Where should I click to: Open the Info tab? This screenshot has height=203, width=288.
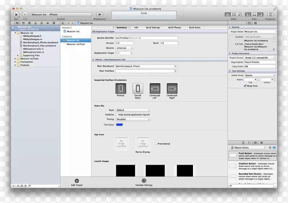136,27
